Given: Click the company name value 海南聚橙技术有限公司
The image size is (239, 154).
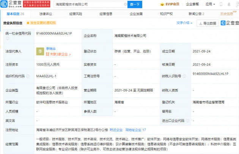Looking at the screenshot, I should click(x=131, y=36).
